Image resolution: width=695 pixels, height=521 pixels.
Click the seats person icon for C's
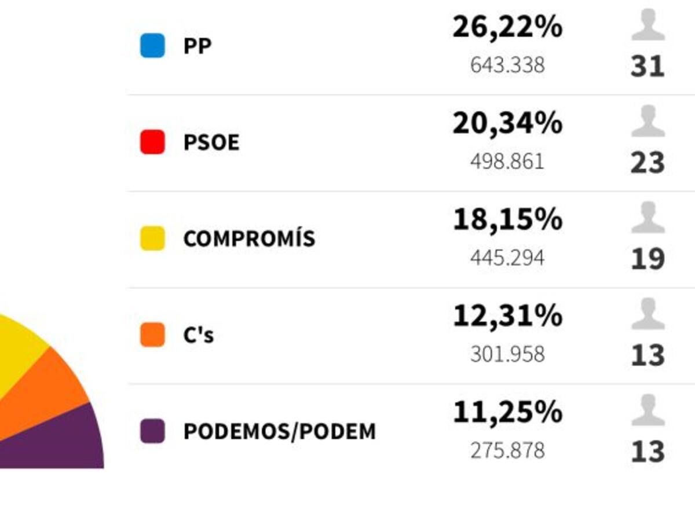coord(648,314)
